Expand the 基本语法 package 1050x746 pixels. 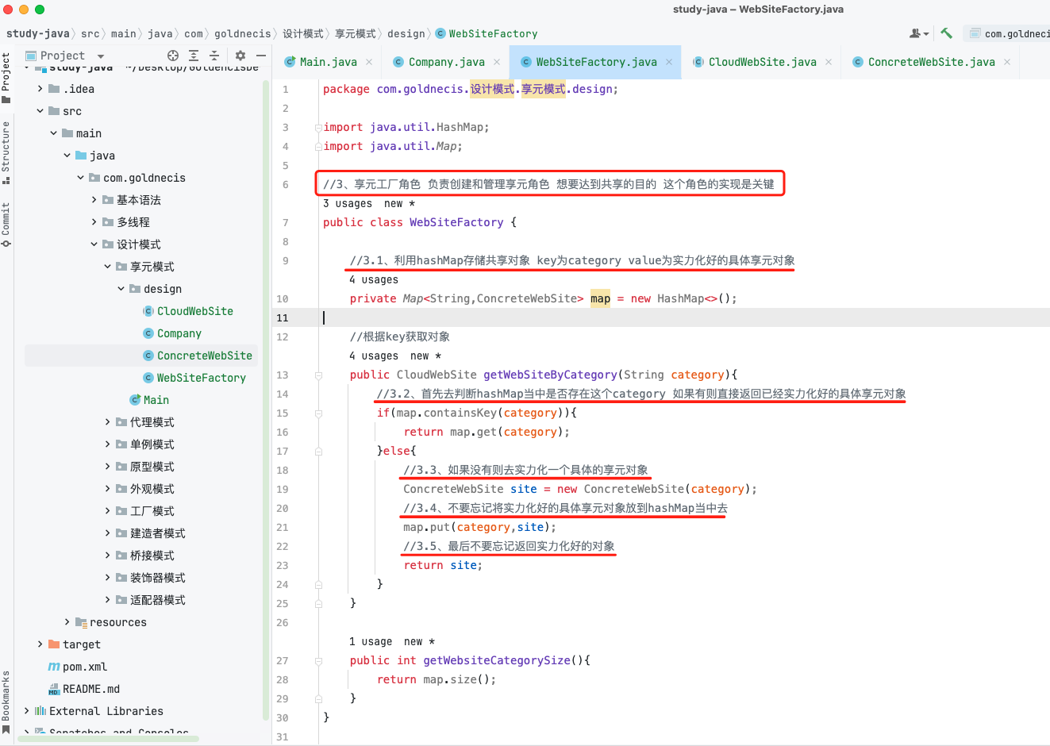pyautogui.click(x=94, y=200)
